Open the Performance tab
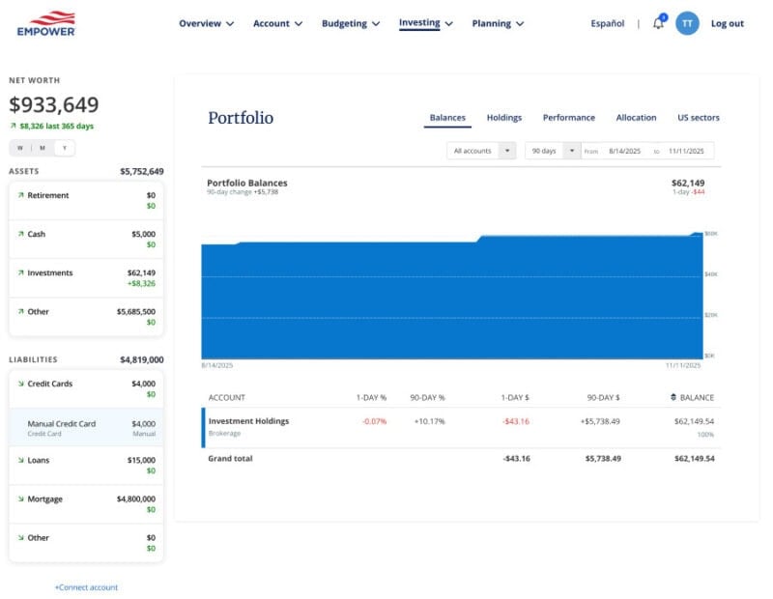This screenshot has height=599, width=773. point(569,117)
